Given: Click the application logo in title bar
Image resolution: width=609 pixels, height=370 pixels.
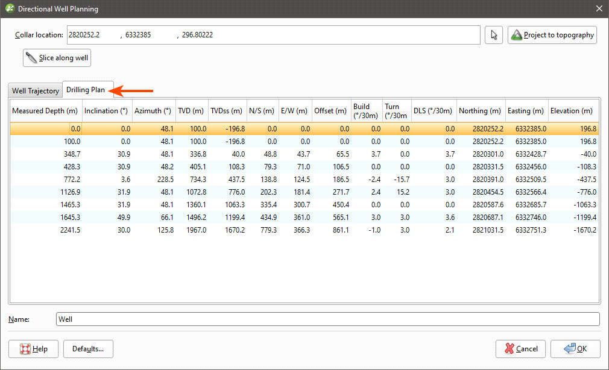Looking at the screenshot, I should (x=9, y=9).
